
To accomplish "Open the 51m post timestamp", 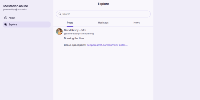I will click(84, 30).
